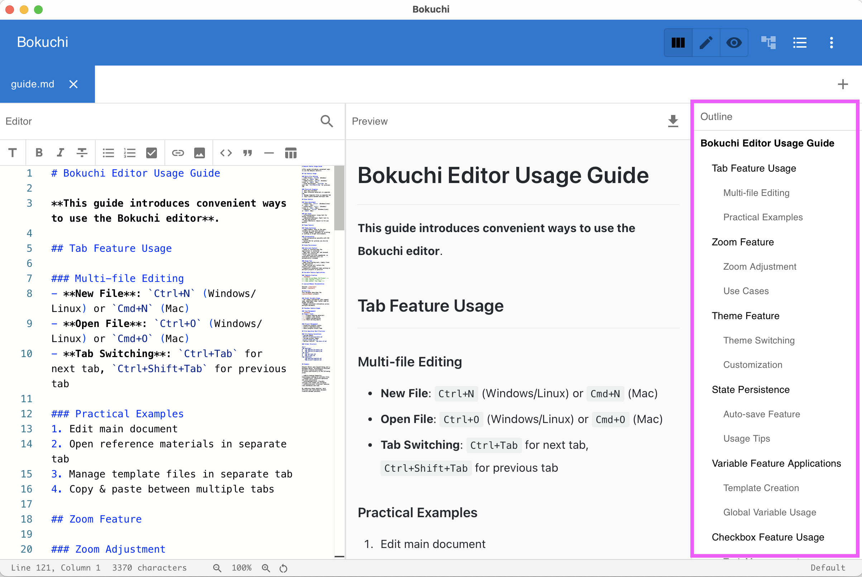Insert a code block via toolbar
Image resolution: width=862 pixels, height=577 pixels.
click(226, 153)
